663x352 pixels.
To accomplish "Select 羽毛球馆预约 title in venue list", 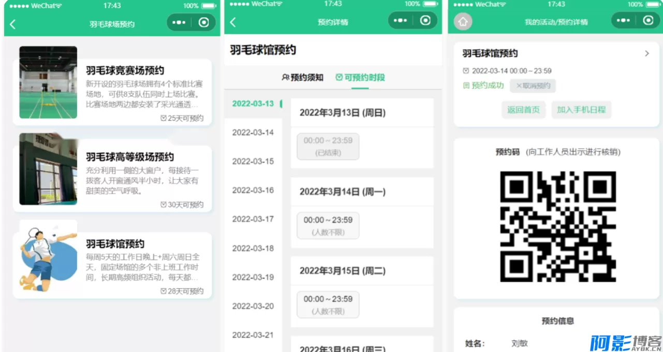I will [115, 244].
